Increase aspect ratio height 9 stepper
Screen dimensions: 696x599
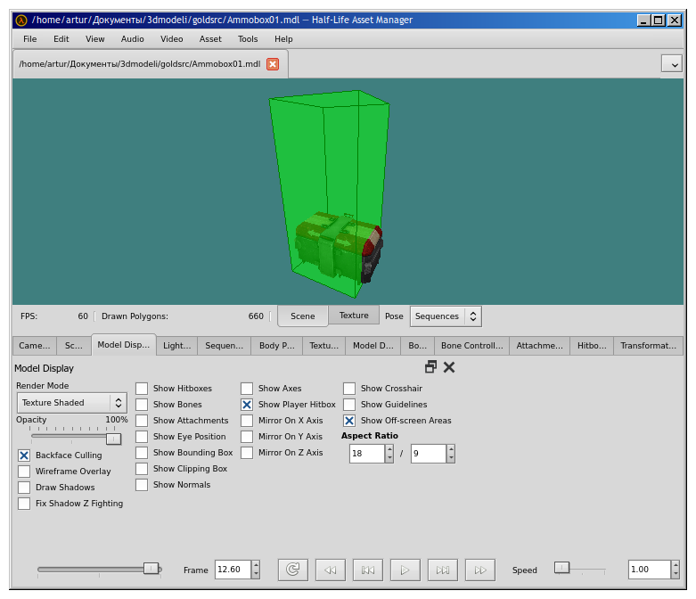[451, 449]
